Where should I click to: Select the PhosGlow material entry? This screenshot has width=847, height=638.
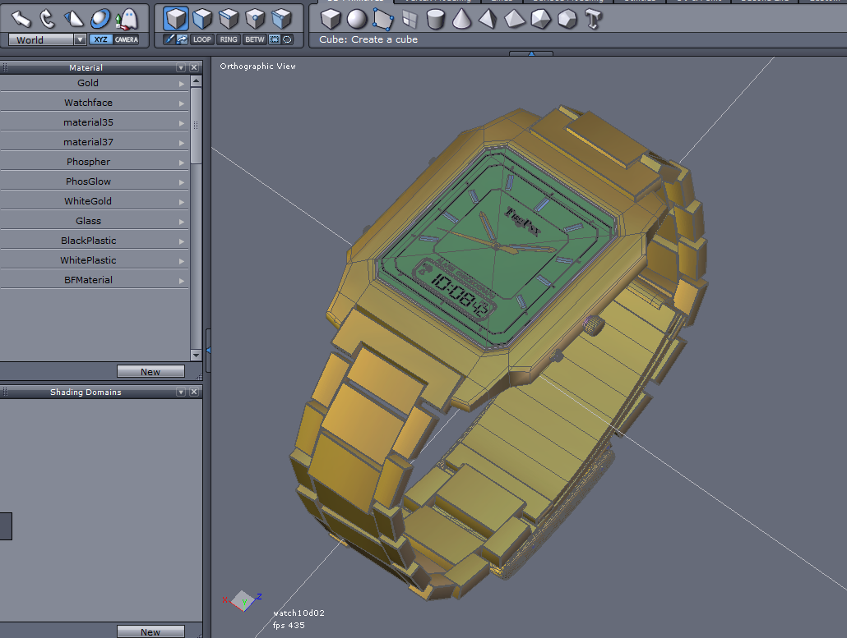pyautogui.click(x=94, y=181)
